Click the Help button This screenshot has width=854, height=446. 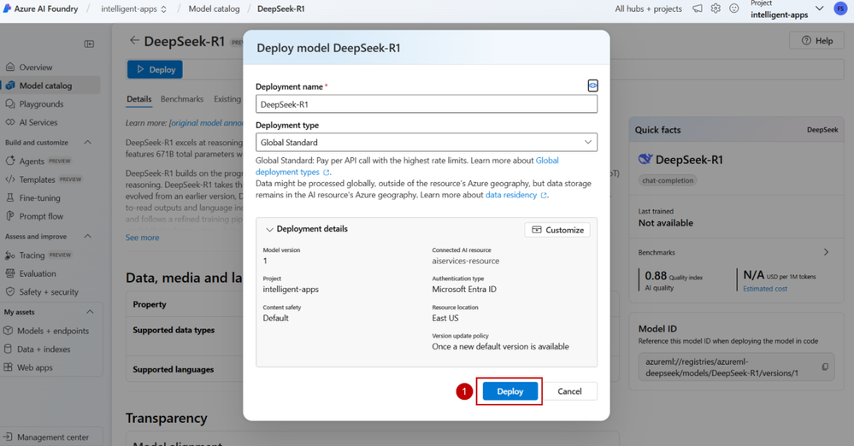817,41
